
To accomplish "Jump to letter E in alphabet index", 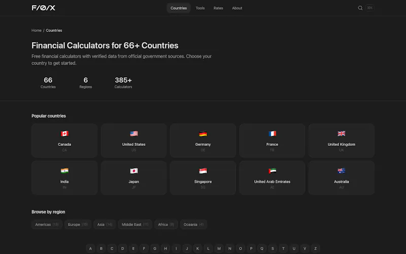I will point(133,248).
